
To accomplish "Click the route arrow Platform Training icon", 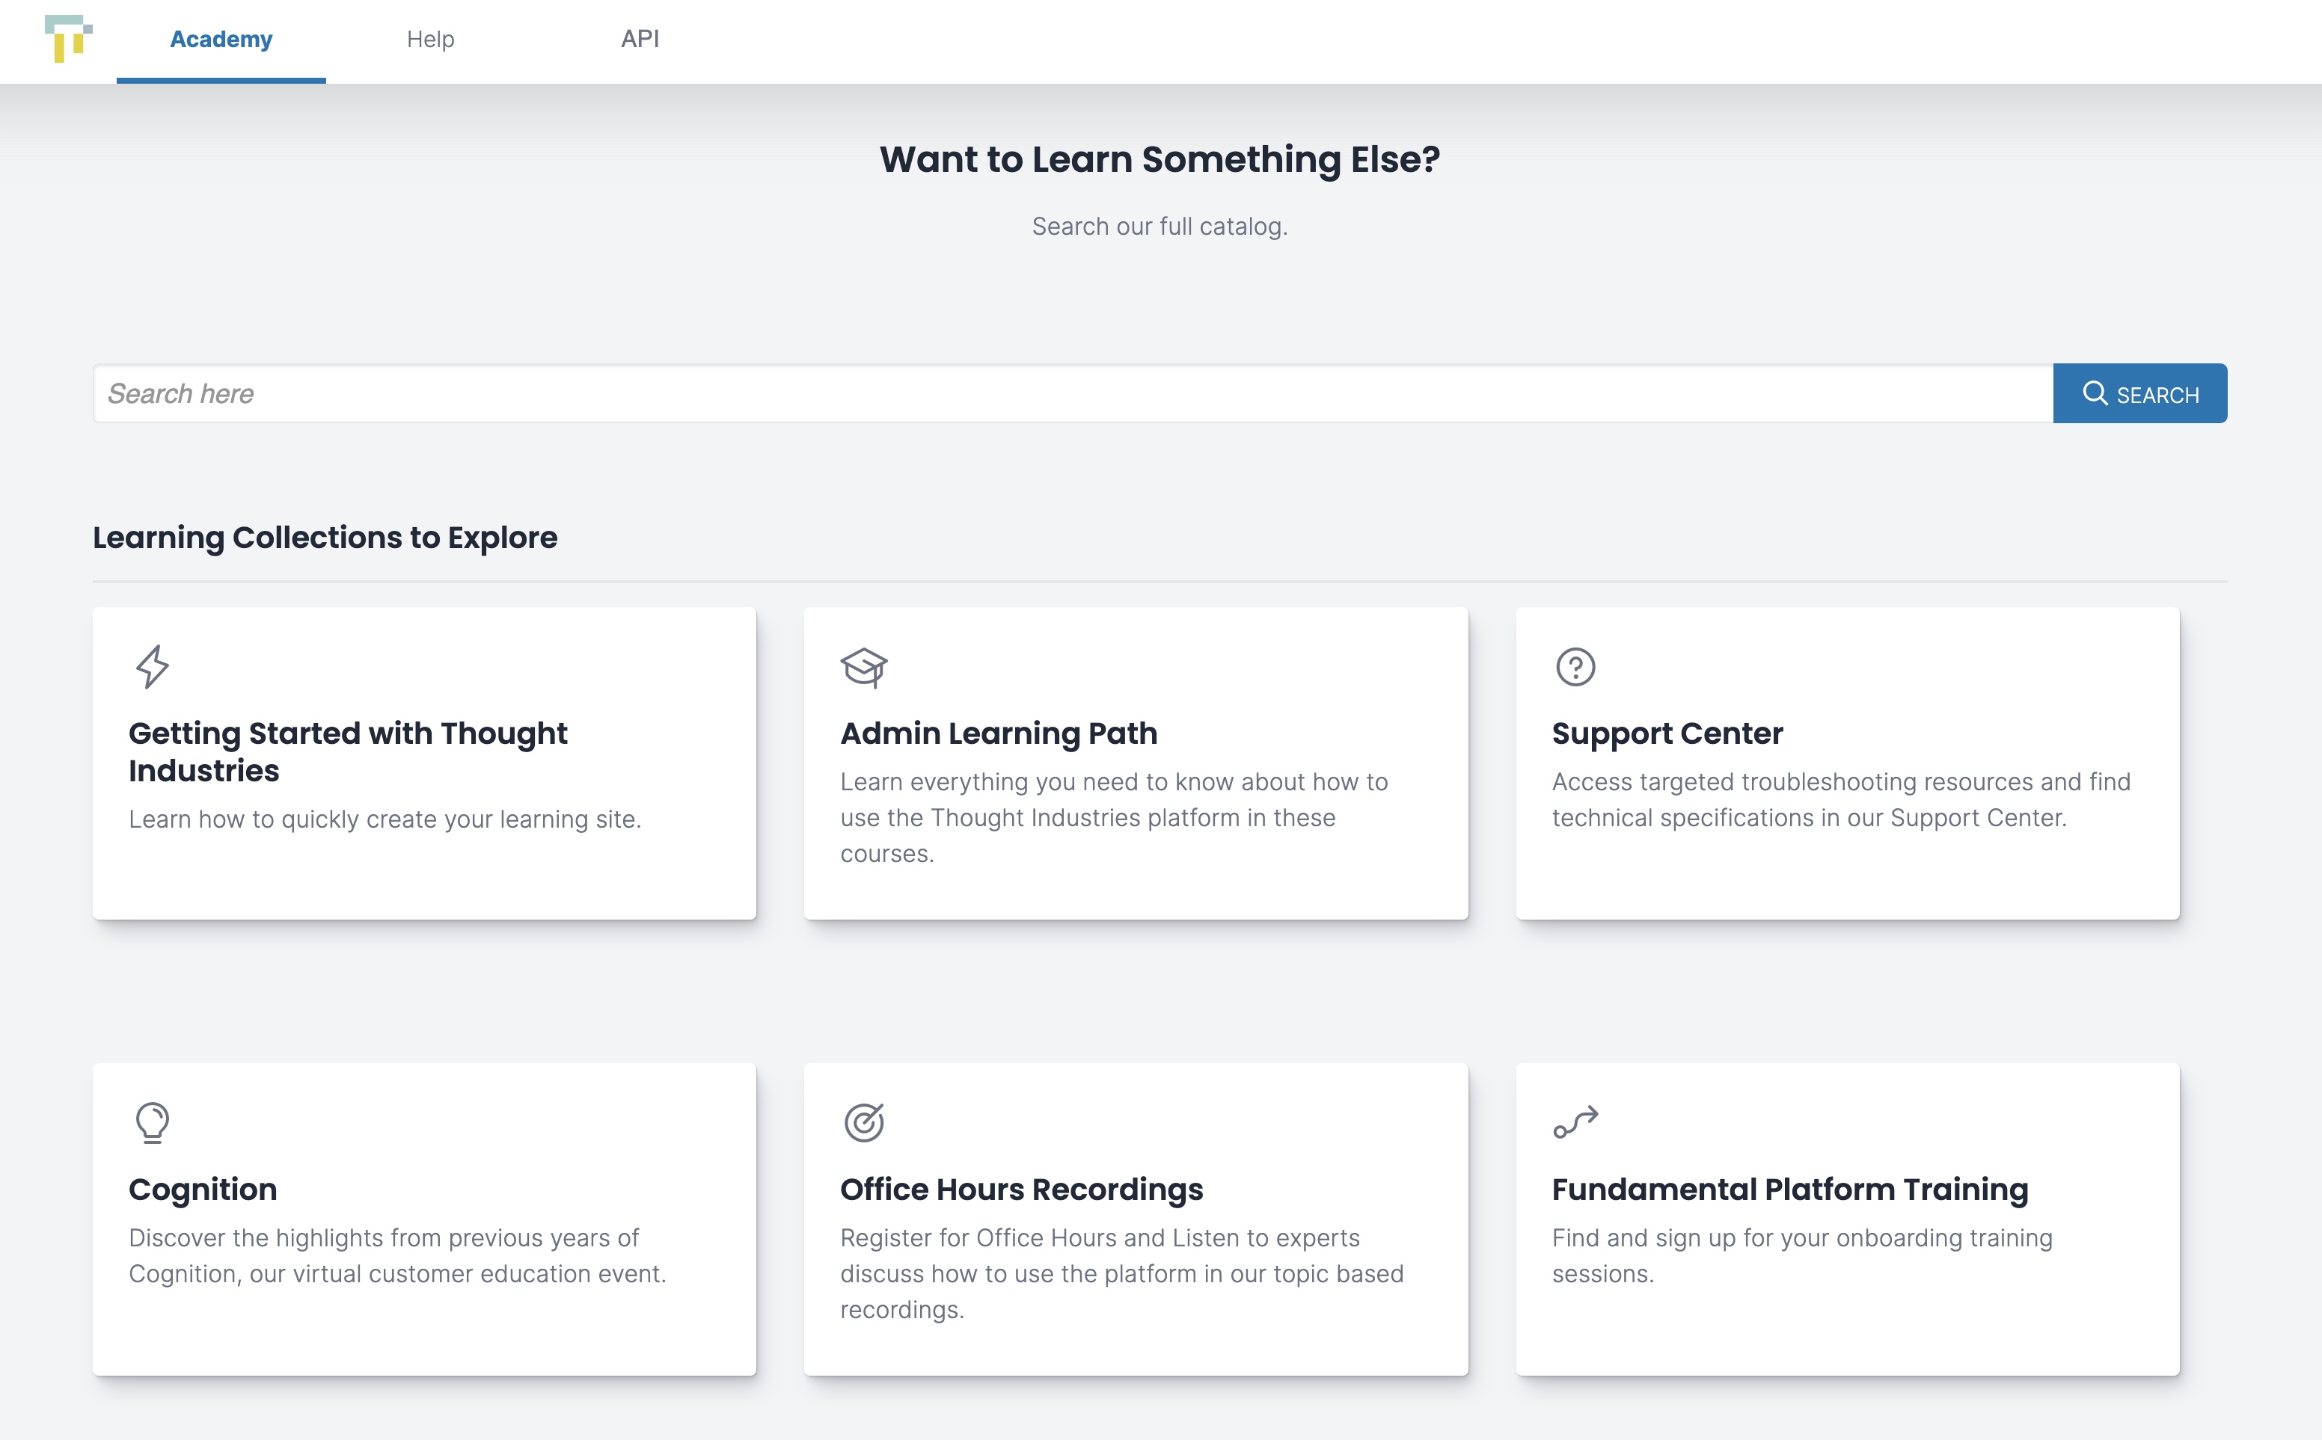I will coord(1576,1122).
